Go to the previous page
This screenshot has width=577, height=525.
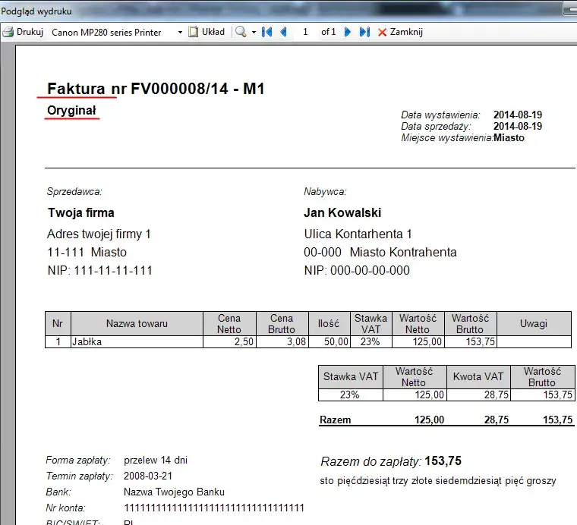[283, 33]
